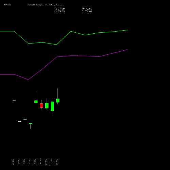Select the low value L: 70.40

[87, 12]
